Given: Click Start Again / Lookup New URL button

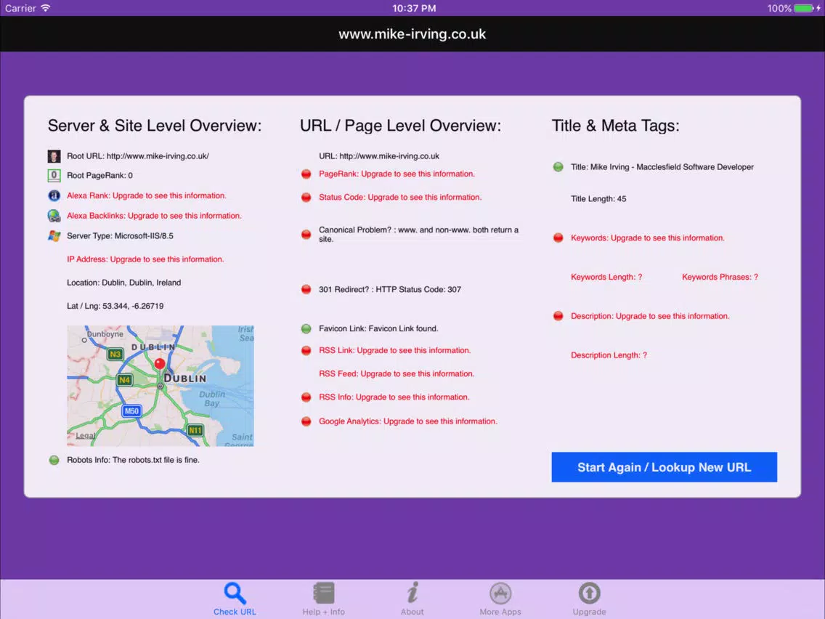Looking at the screenshot, I should click(x=664, y=467).
